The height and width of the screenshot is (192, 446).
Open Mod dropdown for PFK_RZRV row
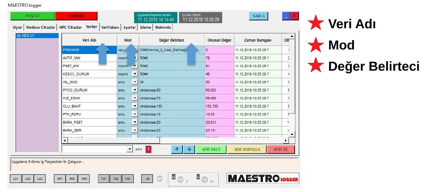(x=135, y=114)
